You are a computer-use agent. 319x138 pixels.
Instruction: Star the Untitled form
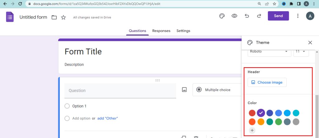point(63,17)
